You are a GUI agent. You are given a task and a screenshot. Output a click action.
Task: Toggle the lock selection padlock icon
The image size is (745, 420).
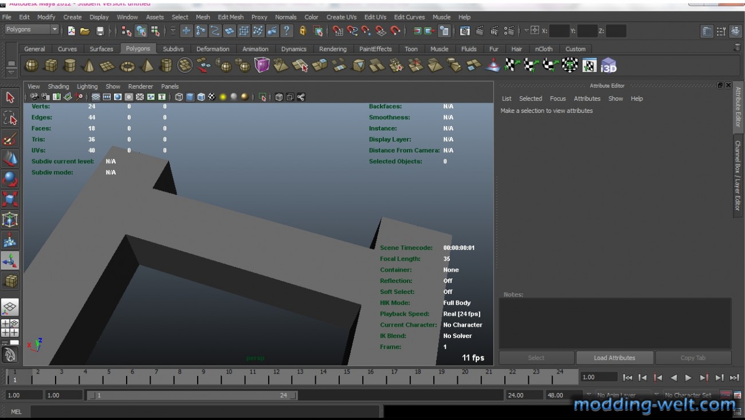tap(303, 31)
